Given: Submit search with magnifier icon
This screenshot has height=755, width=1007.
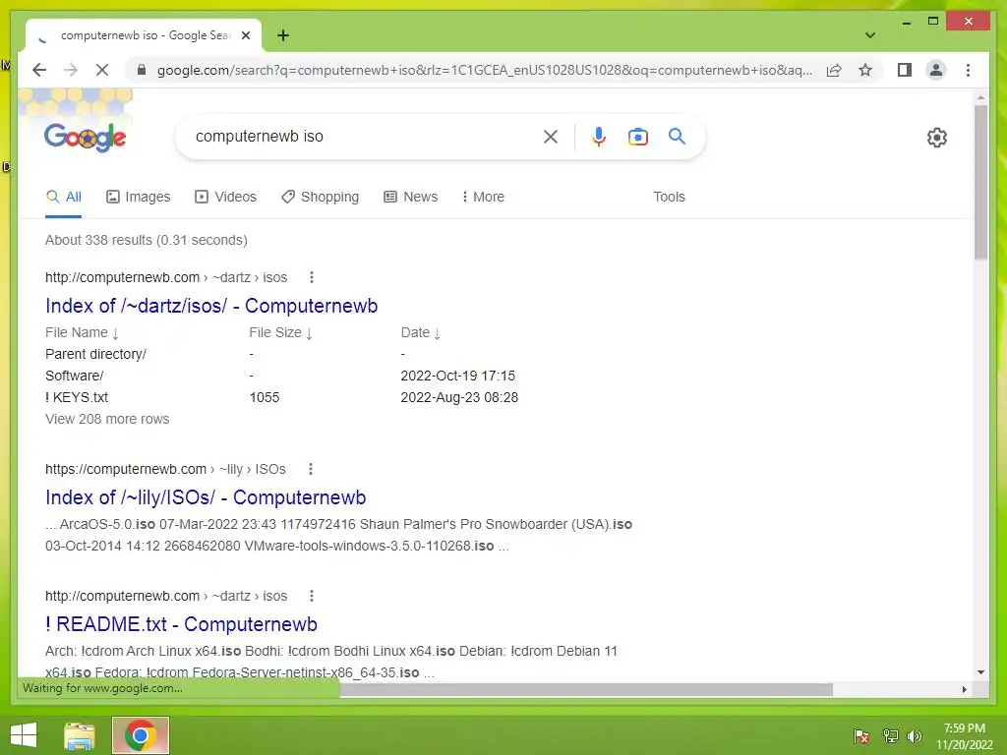Looking at the screenshot, I should (677, 136).
